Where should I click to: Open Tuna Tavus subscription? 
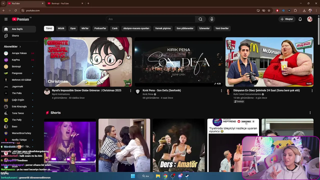tap(19, 113)
